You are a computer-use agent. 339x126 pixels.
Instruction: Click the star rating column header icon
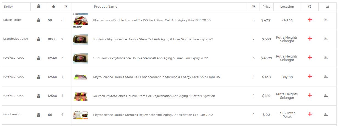pos(53,7)
